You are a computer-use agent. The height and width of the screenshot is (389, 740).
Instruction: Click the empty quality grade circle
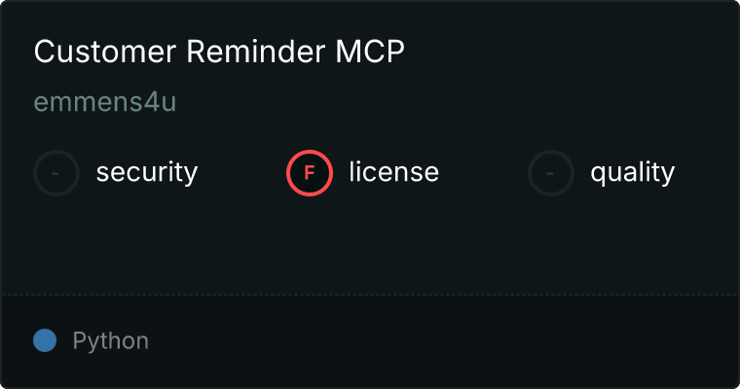551,173
